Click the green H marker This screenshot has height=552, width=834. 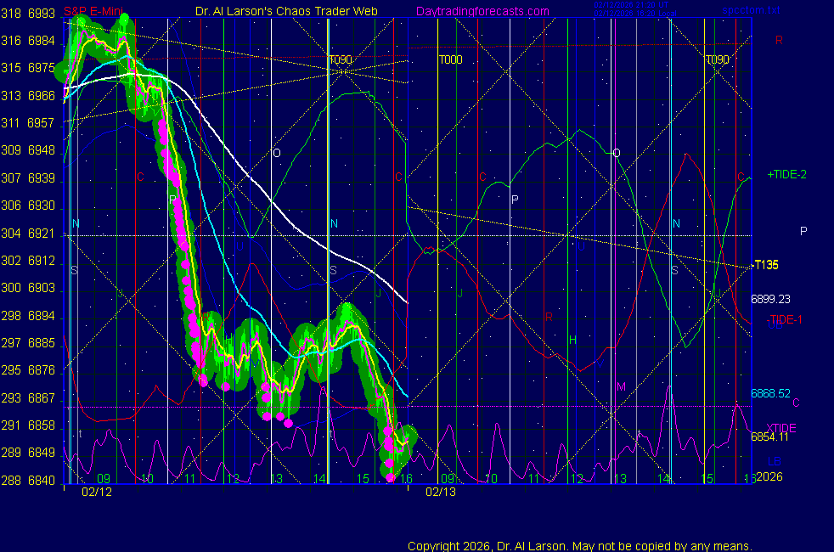pos(572,340)
